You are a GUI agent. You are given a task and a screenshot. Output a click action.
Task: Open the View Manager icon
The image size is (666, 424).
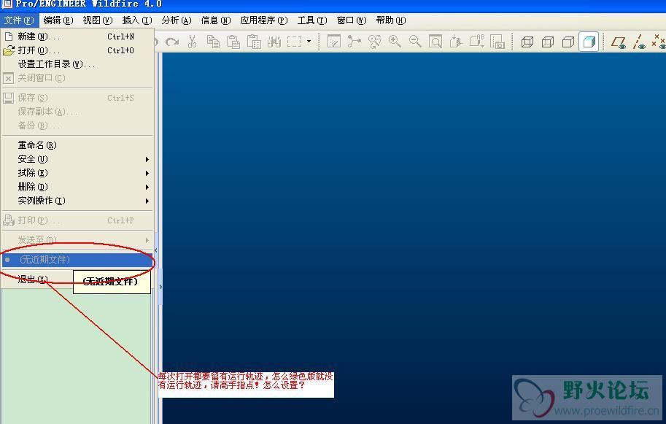[497, 42]
